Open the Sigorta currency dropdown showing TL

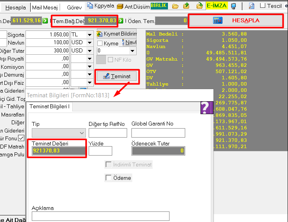89,35
